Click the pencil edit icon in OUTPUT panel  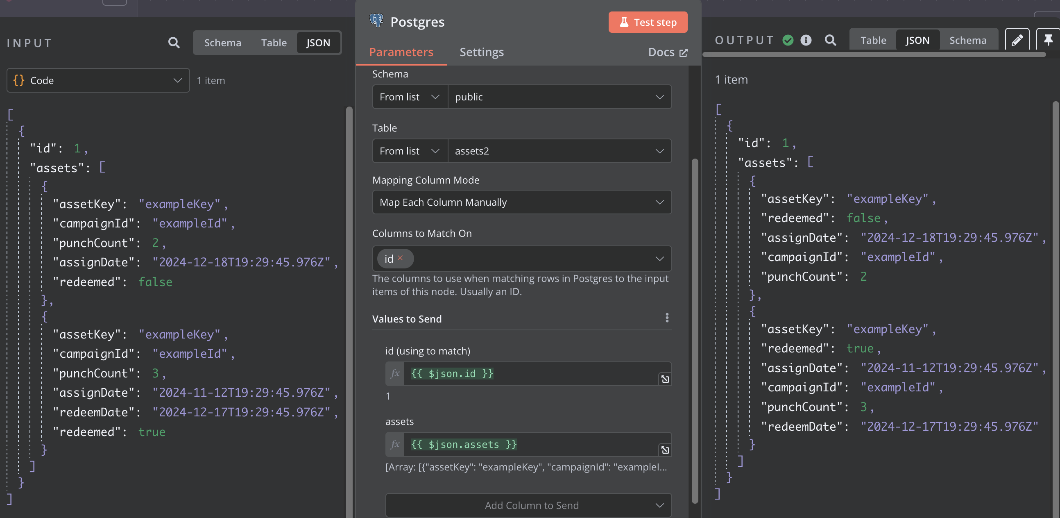click(1017, 39)
